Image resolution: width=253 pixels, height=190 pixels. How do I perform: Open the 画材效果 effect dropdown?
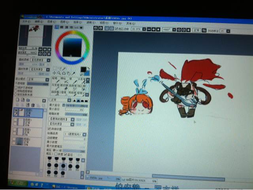[48, 69]
